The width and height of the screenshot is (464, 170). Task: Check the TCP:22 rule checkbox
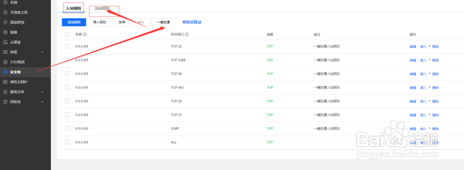(x=67, y=46)
